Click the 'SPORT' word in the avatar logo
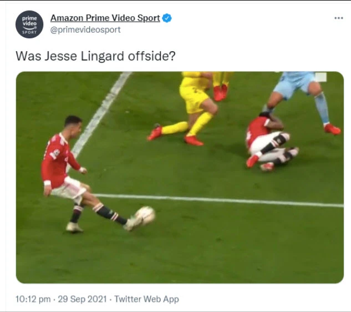351x312 pixels. 29,32
